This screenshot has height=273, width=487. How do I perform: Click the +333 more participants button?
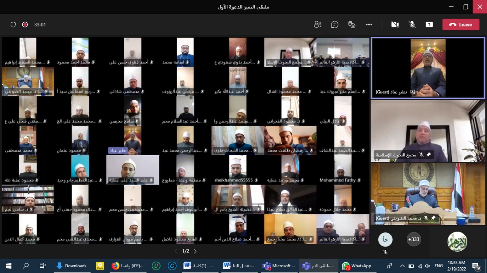coord(414,240)
